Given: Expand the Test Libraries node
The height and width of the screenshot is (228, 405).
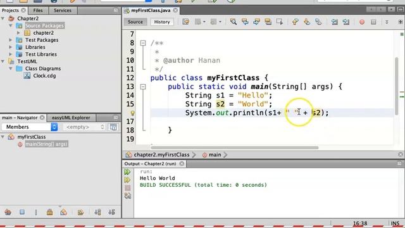Looking at the screenshot, I should click(11, 54).
